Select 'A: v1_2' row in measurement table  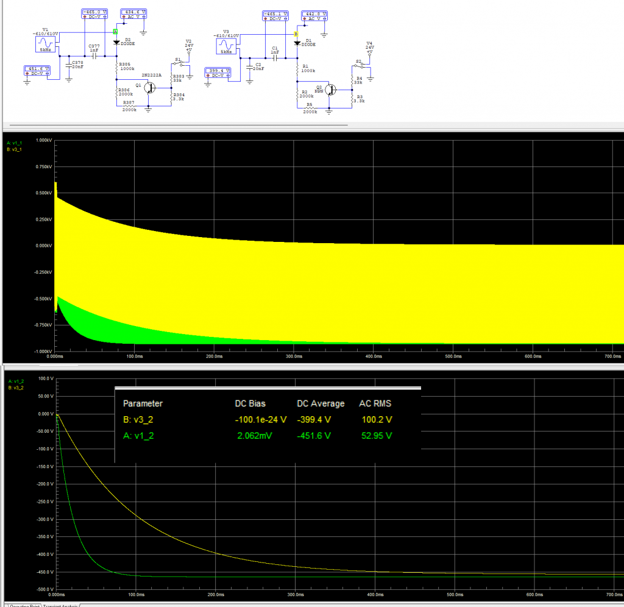coord(258,436)
